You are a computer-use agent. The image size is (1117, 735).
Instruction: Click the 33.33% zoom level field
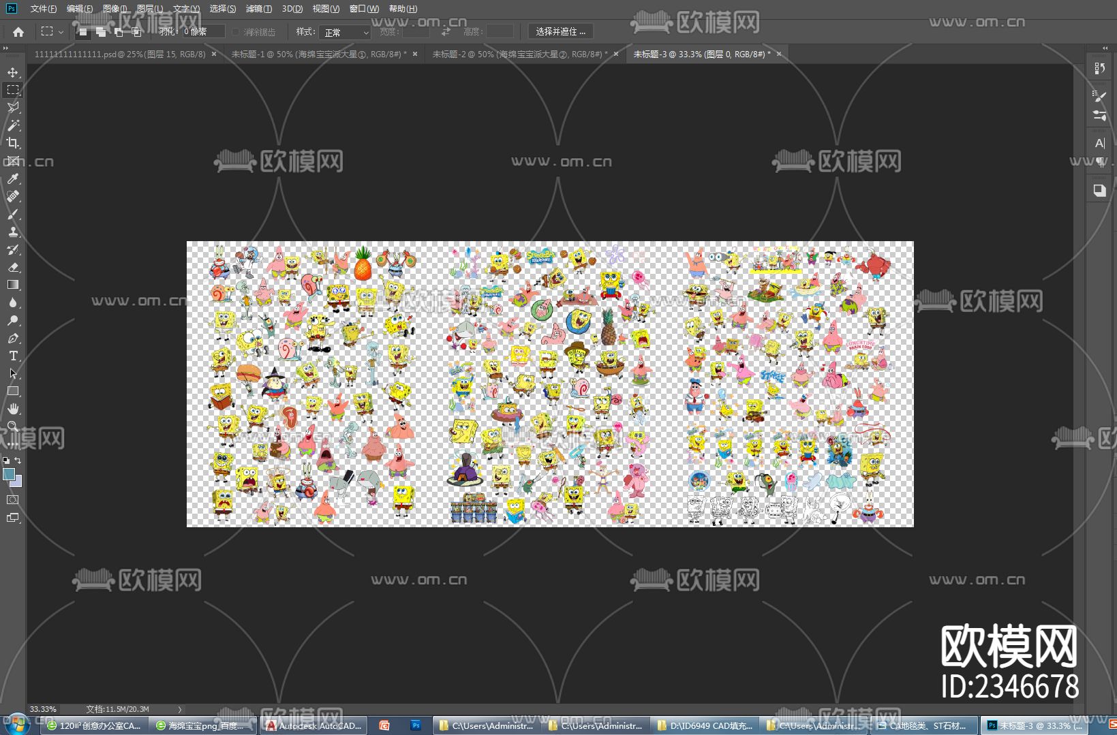click(x=44, y=709)
